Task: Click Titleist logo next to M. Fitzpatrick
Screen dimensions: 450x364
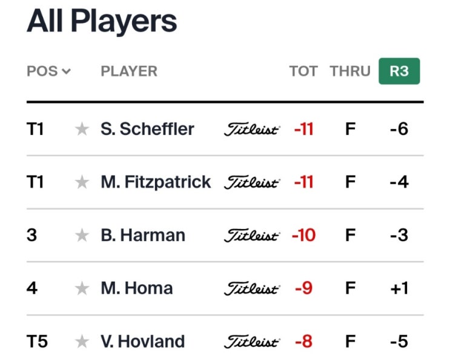Action: point(252,182)
